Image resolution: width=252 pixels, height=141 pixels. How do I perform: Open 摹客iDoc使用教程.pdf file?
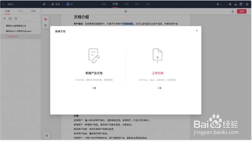tap(16, 26)
